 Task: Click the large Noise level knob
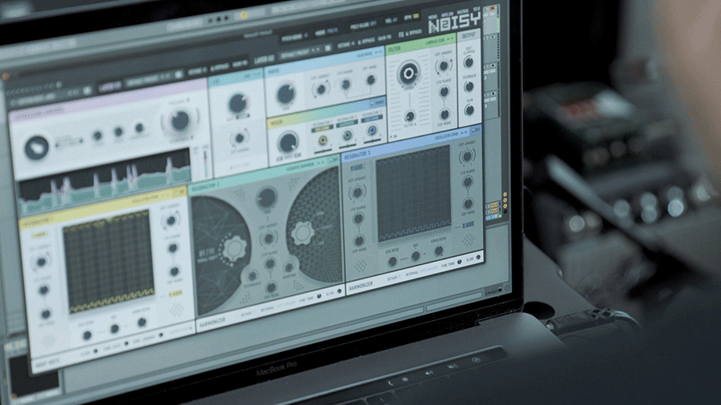coord(285,94)
